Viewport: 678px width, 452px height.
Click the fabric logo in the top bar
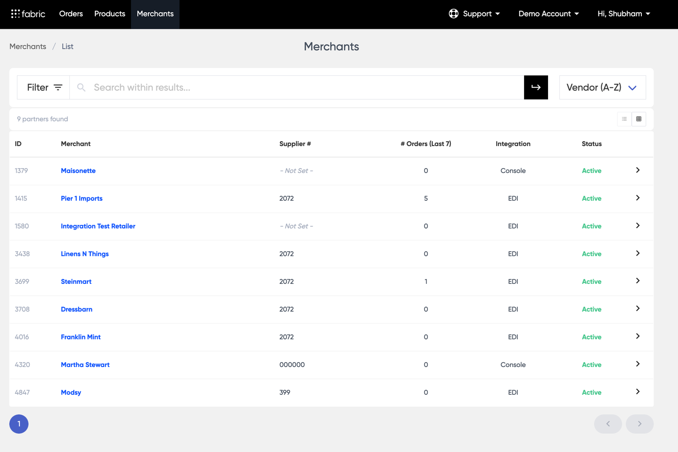(28, 14)
